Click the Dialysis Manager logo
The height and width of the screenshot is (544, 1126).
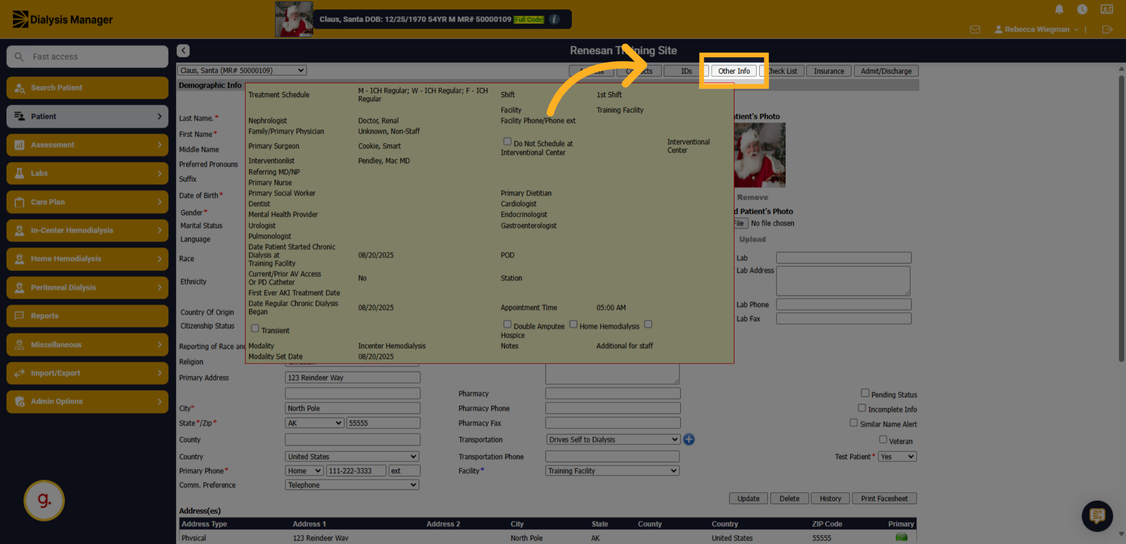[x=62, y=19]
